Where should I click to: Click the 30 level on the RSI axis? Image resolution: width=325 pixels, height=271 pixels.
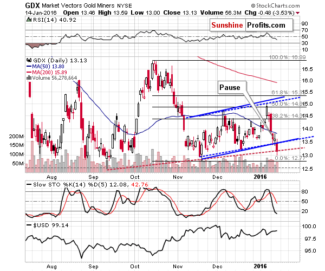(x=304, y=43)
